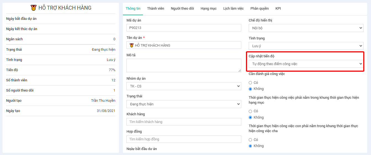This screenshot has width=371, height=155.
Task: Click into the Mô tả text area
Action: (184, 65)
